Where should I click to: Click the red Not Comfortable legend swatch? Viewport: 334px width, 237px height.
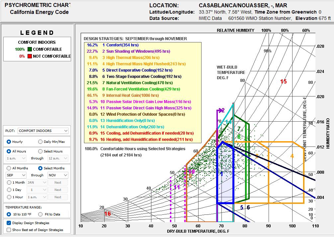30,56
